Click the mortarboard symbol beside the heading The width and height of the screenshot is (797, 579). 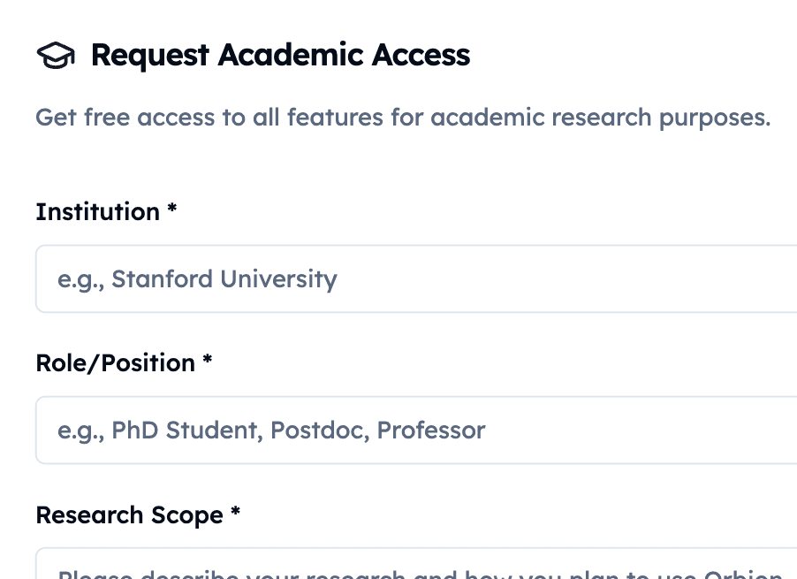point(56,55)
